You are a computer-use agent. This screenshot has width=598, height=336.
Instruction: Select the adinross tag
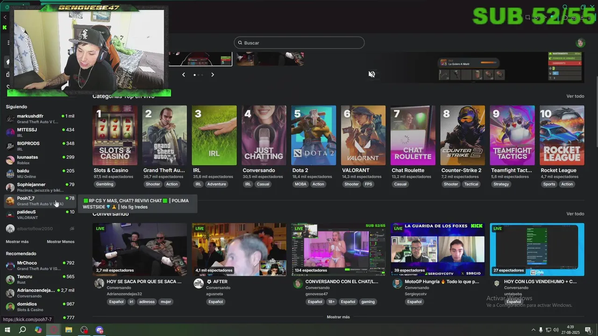[x=147, y=302]
